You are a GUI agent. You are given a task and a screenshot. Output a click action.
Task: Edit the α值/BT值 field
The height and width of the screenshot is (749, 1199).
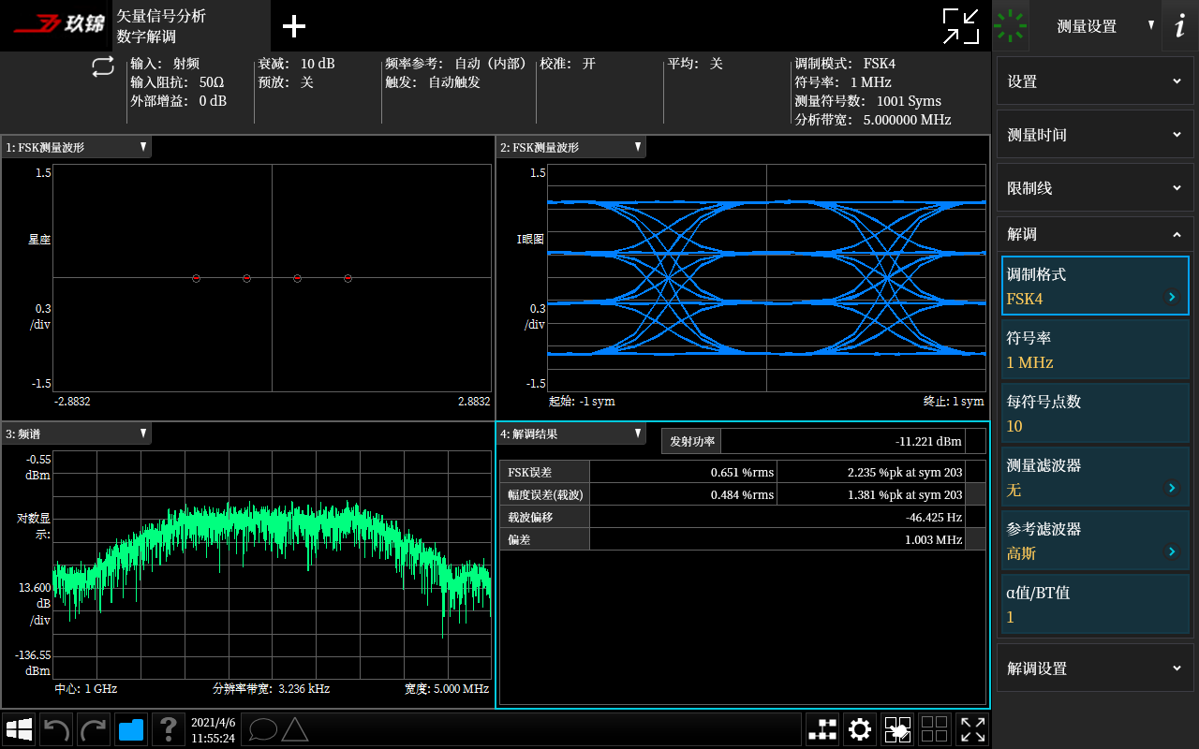[x=1095, y=604]
